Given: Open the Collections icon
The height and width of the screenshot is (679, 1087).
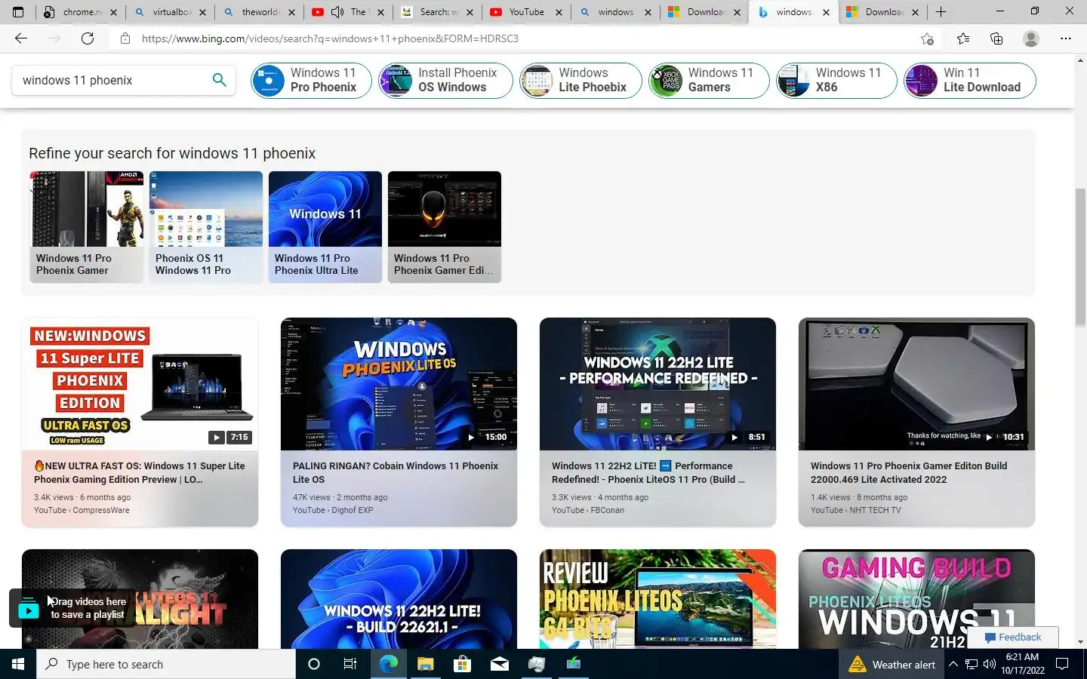Looking at the screenshot, I should [x=996, y=38].
